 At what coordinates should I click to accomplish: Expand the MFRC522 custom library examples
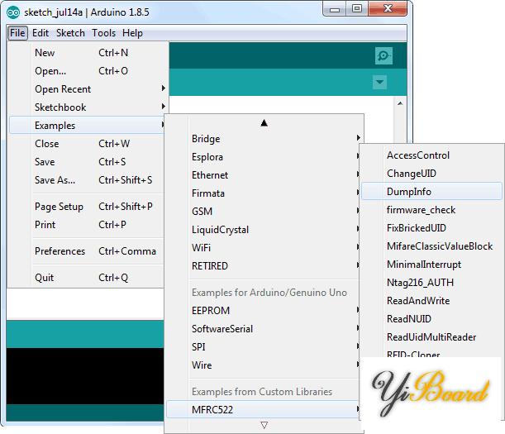(264, 409)
